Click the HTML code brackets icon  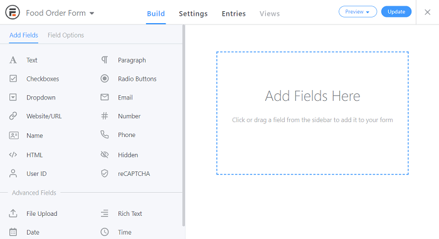(x=13, y=155)
